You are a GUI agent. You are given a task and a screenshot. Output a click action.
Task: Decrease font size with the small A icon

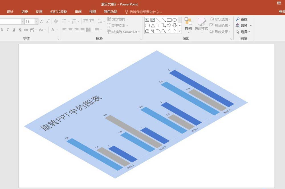tap(48, 22)
